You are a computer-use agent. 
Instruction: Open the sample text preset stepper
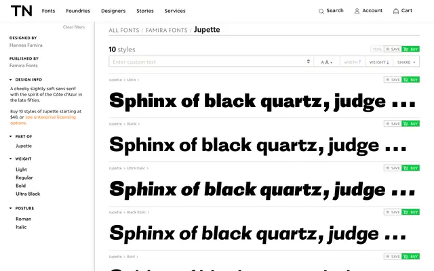(309, 62)
